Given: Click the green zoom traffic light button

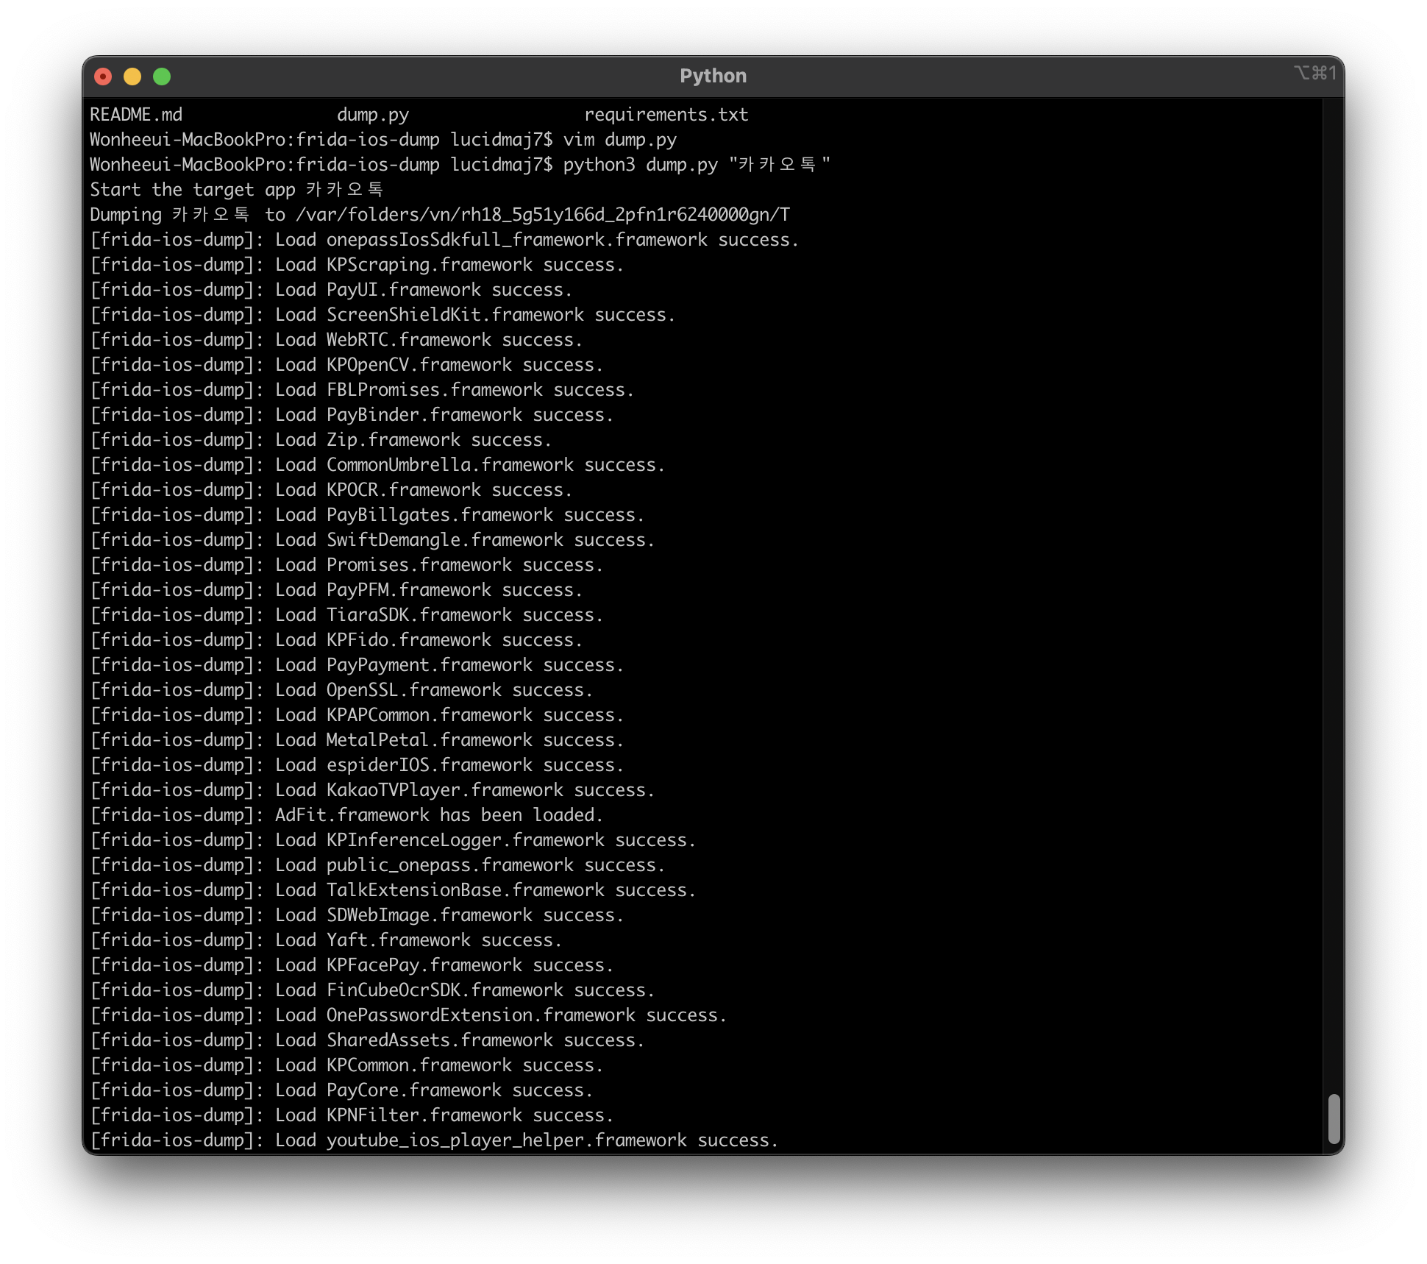Looking at the screenshot, I should tap(162, 75).
